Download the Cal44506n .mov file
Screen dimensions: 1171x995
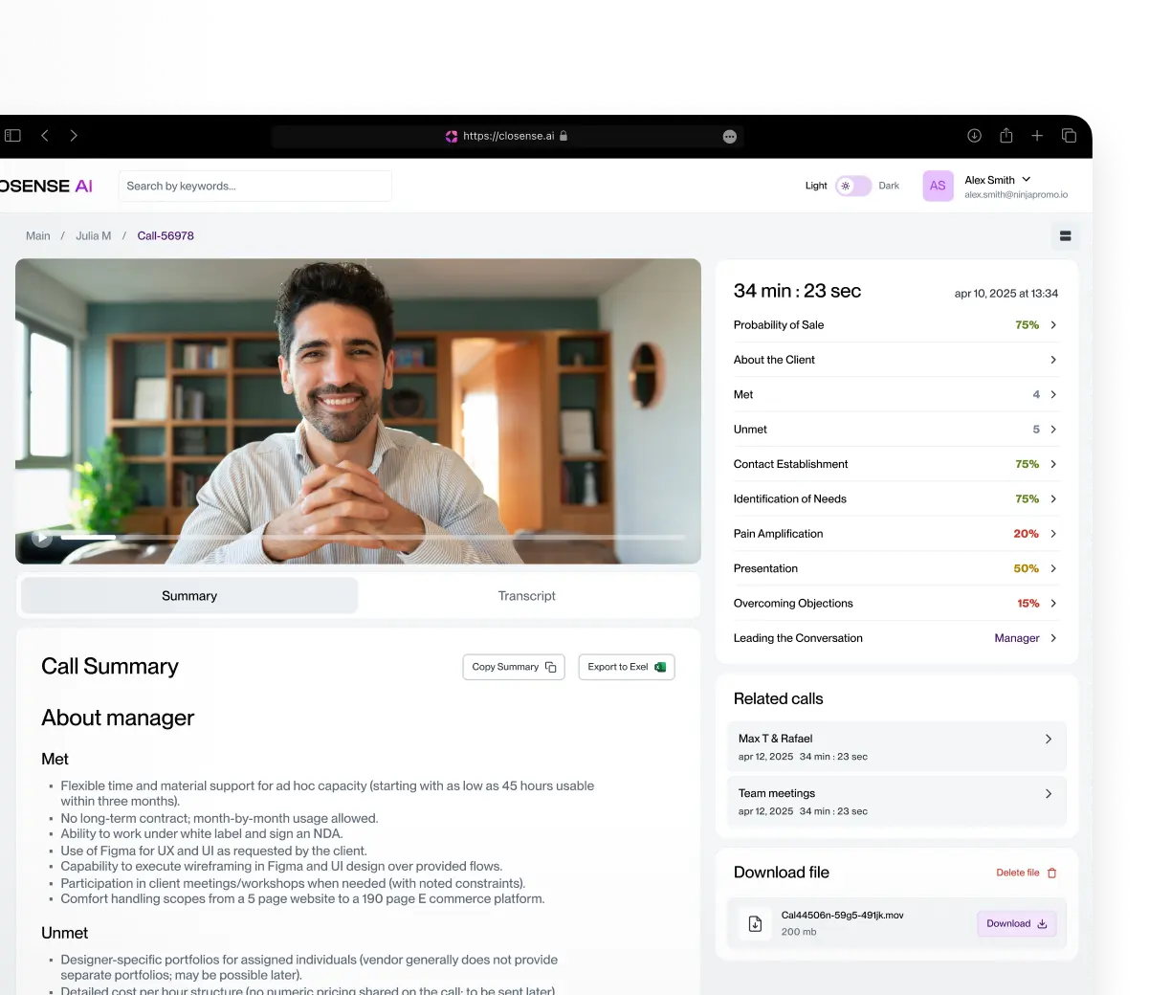[1016, 924]
